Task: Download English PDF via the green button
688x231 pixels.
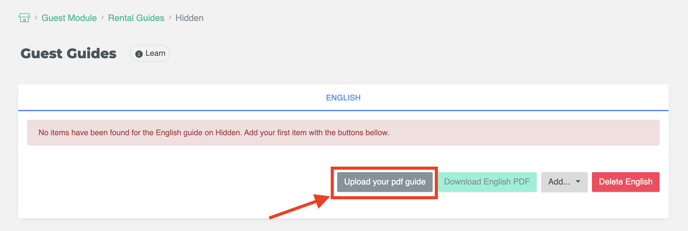Action: click(x=487, y=182)
